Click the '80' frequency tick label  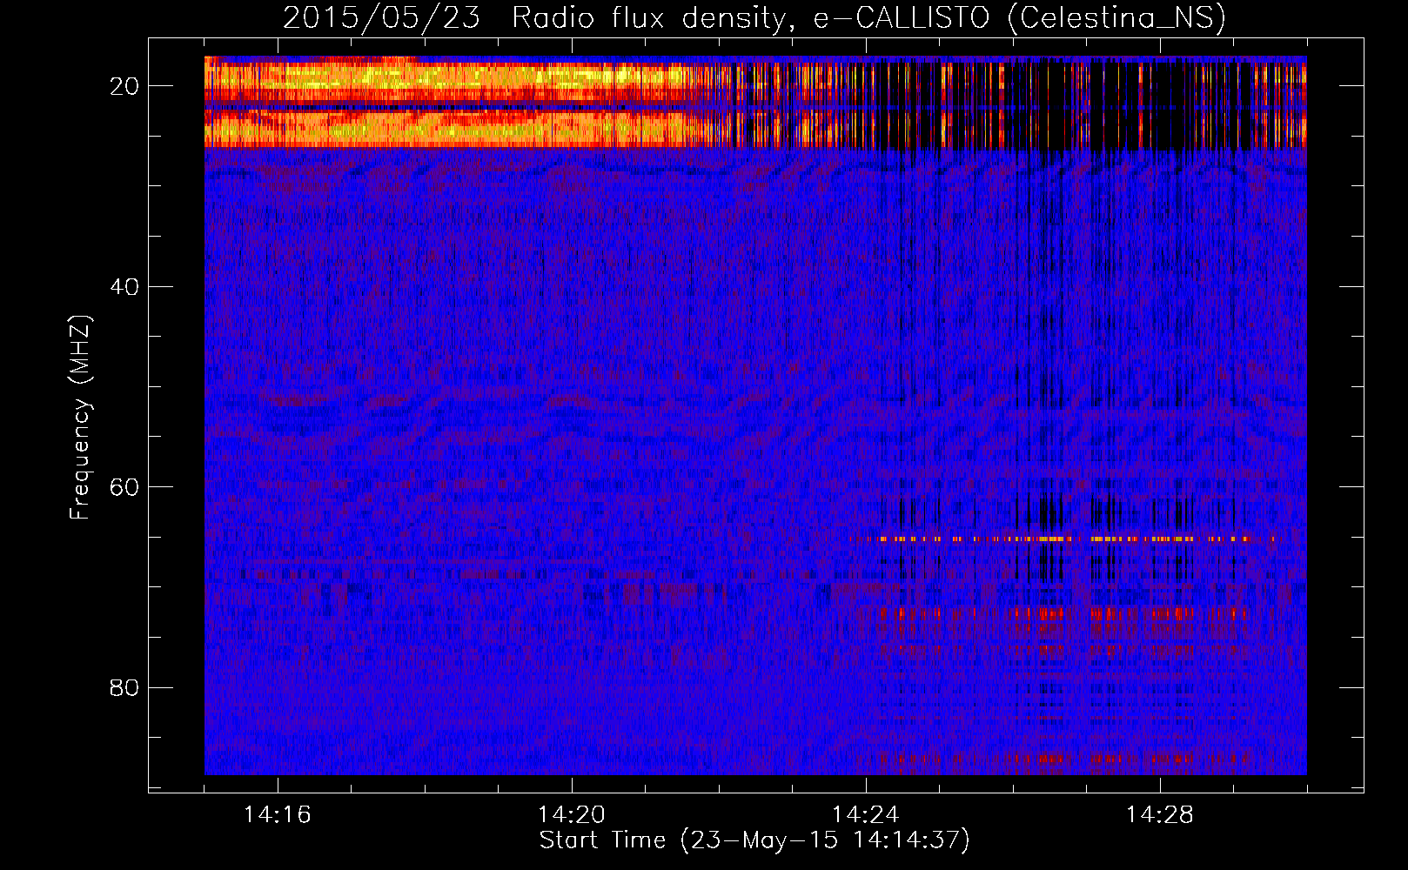pos(125,687)
